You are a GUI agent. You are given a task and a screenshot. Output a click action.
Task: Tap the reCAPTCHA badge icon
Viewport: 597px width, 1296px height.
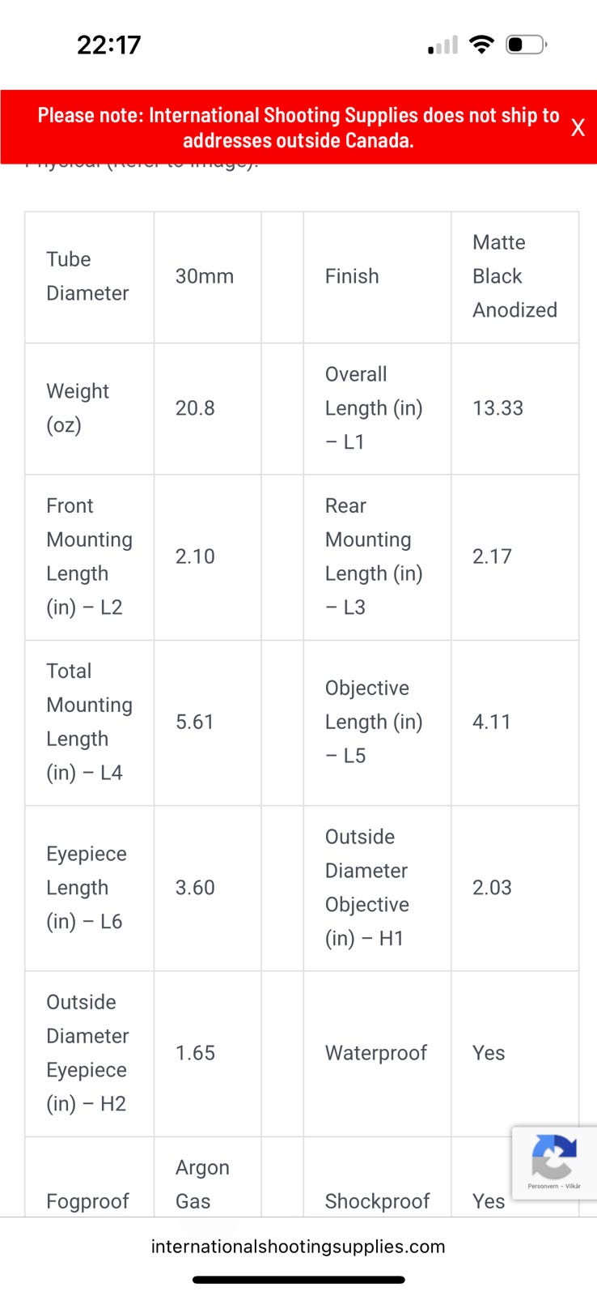[x=554, y=1156]
